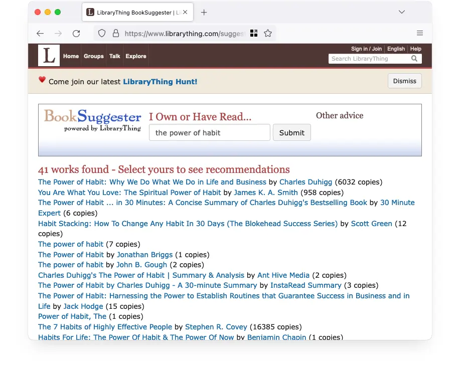Open the Home menu item
Image resolution: width=460 pixels, height=377 pixels.
[71, 56]
